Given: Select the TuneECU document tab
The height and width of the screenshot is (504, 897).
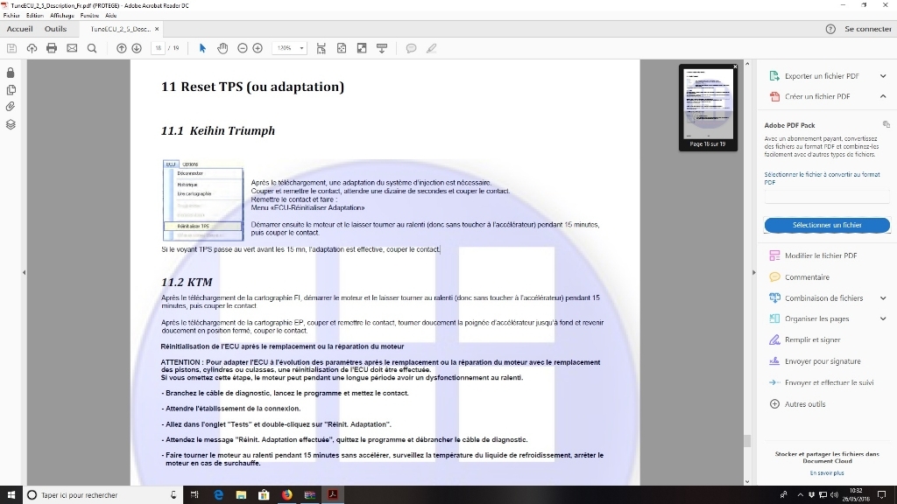Looking at the screenshot, I should (x=120, y=29).
